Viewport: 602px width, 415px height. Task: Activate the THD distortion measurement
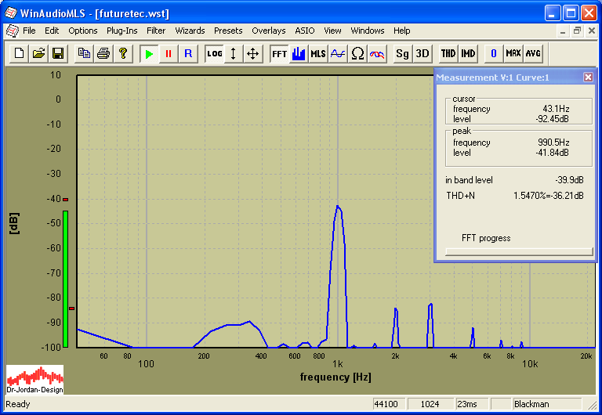[x=448, y=53]
